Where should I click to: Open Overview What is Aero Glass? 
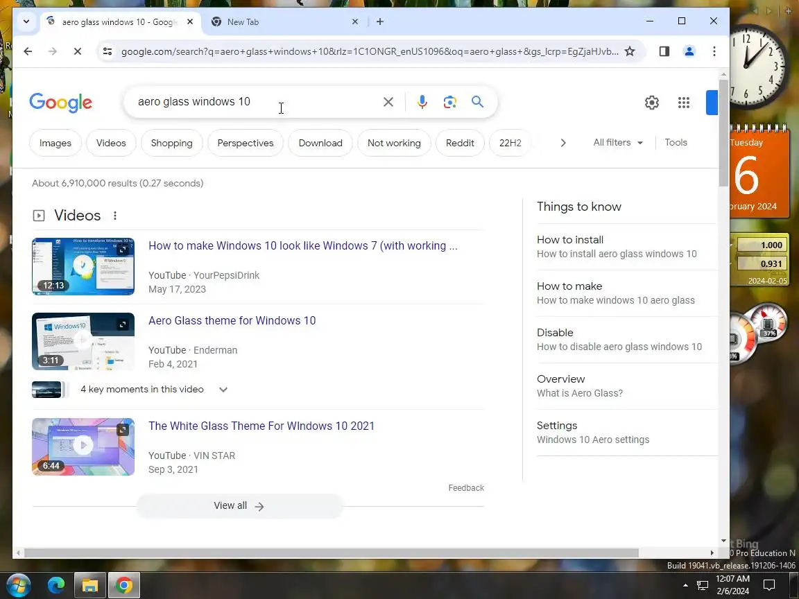point(626,385)
